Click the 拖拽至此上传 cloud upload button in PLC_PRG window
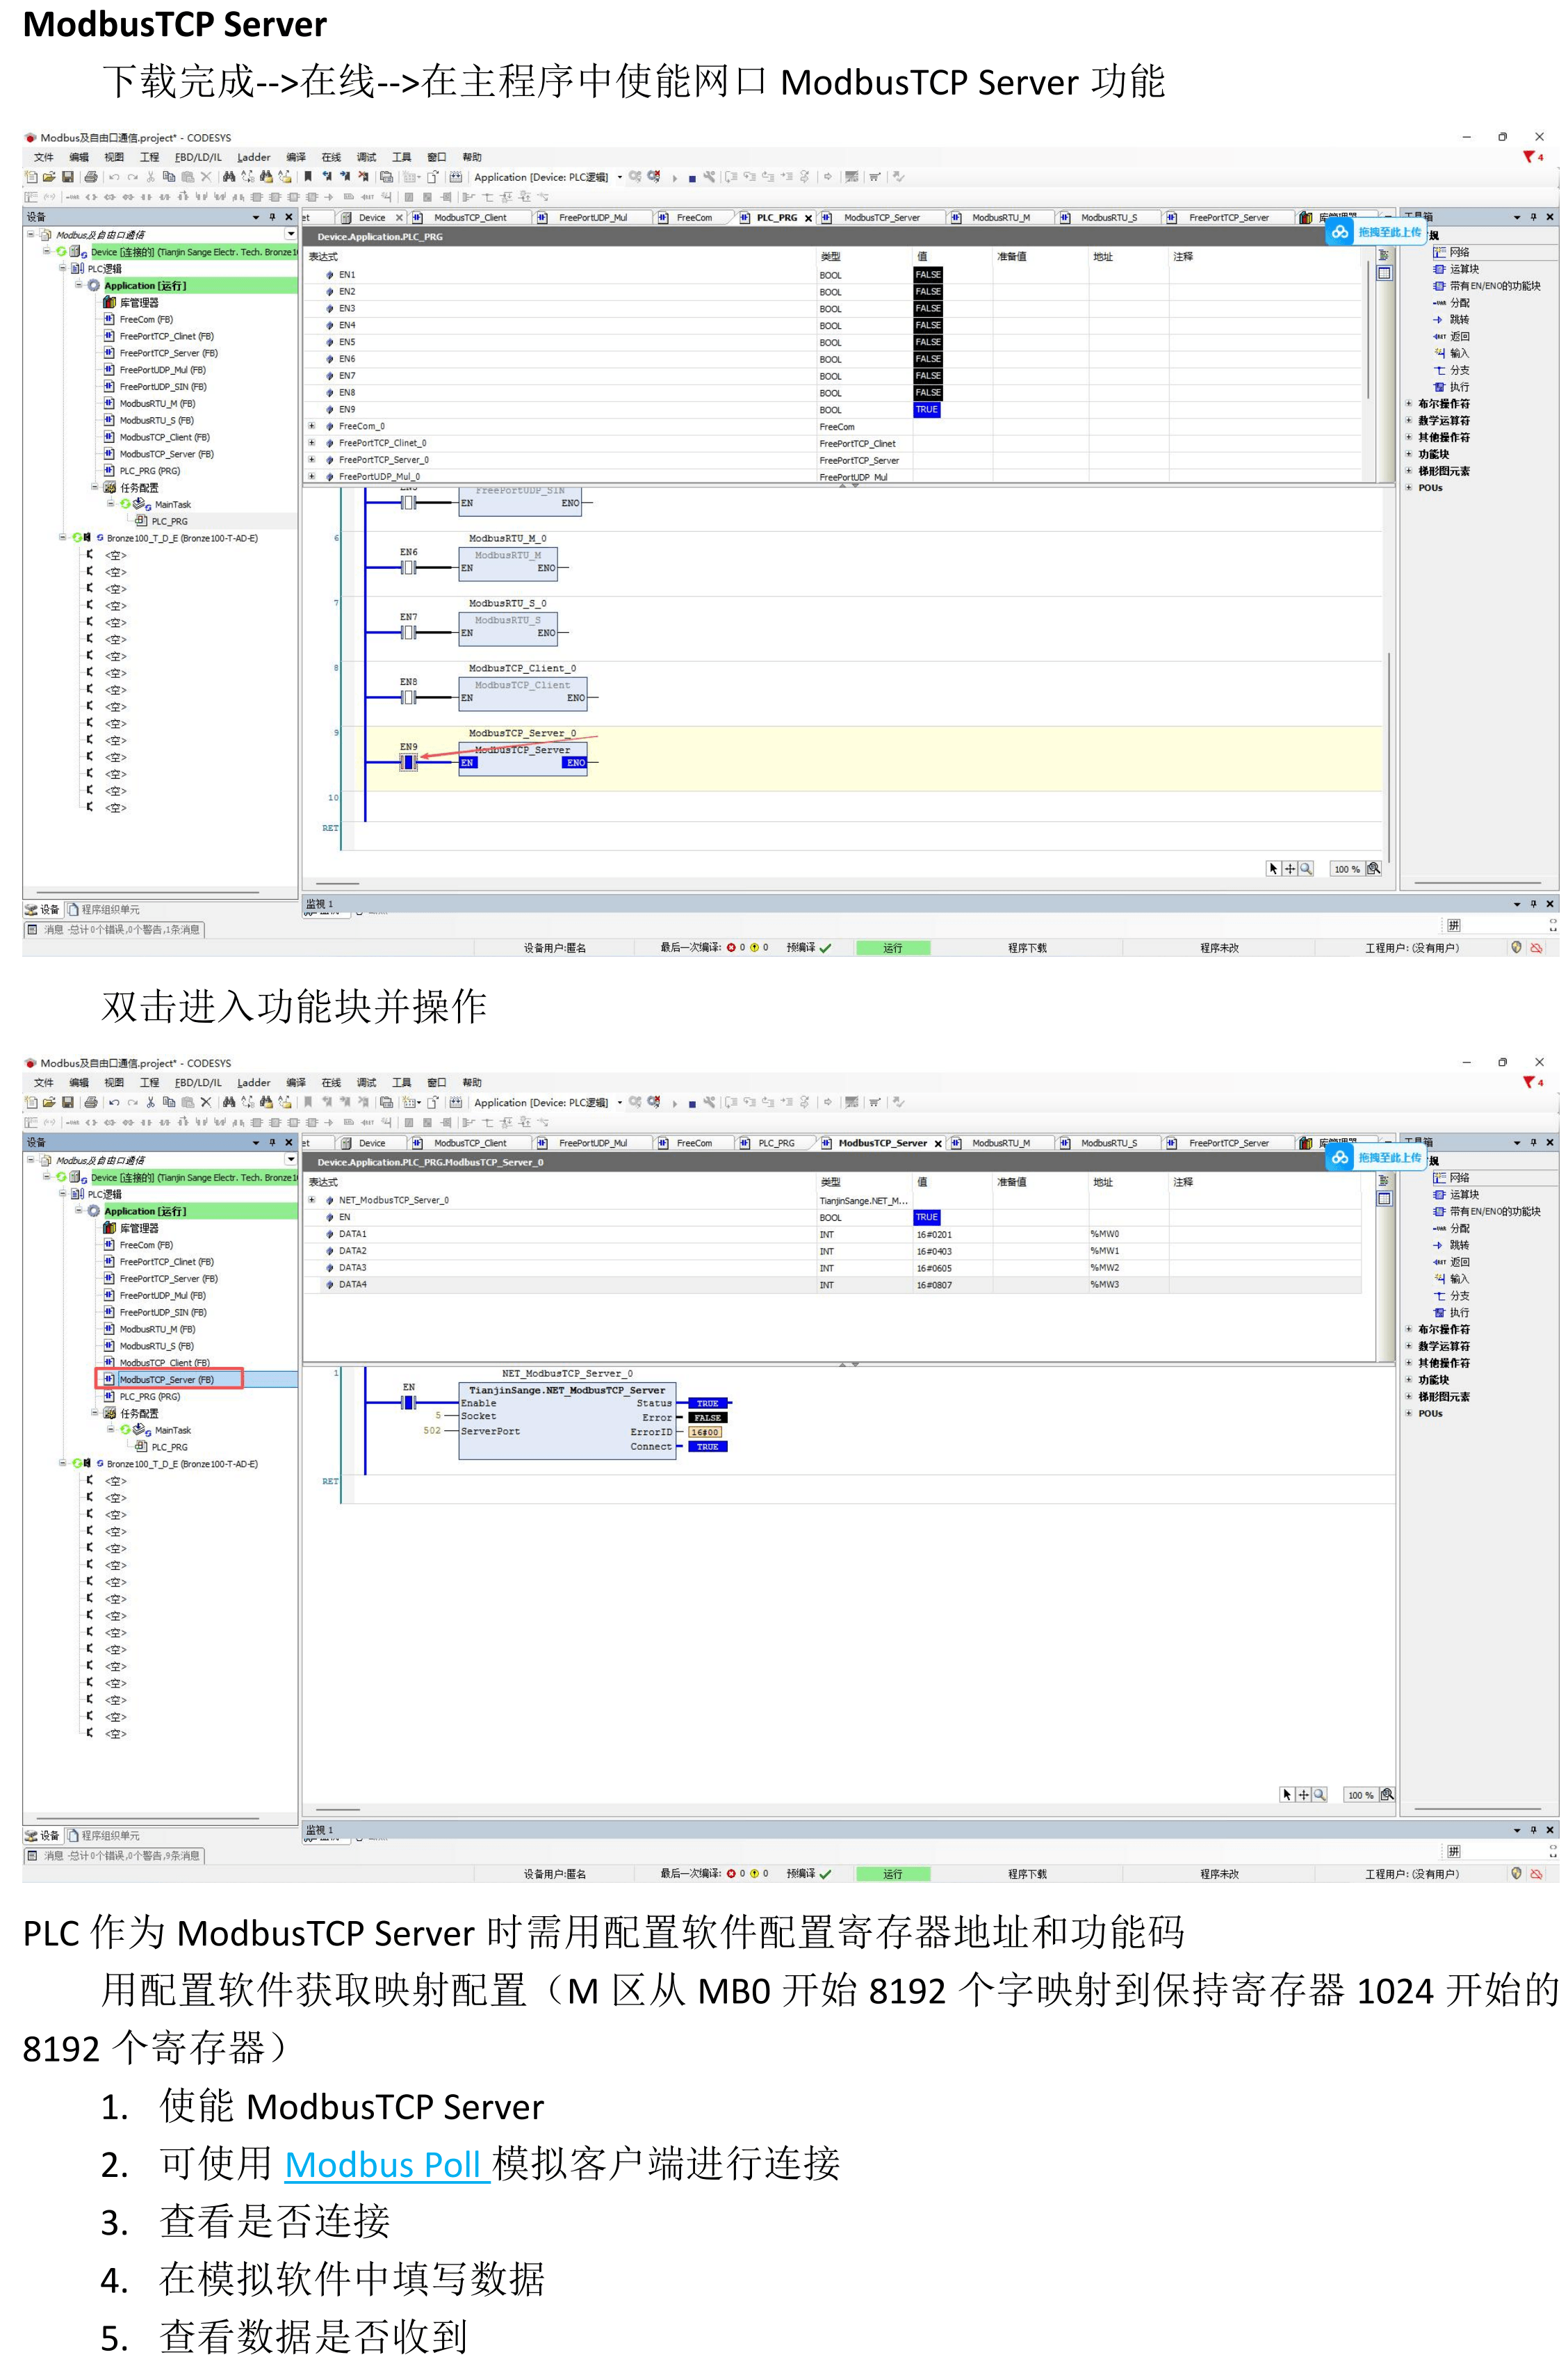1568x2357 pixels. click(1377, 232)
